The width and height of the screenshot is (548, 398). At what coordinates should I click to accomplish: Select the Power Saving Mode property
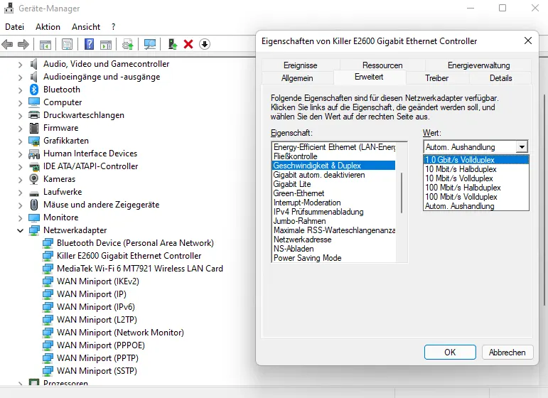click(x=334, y=258)
